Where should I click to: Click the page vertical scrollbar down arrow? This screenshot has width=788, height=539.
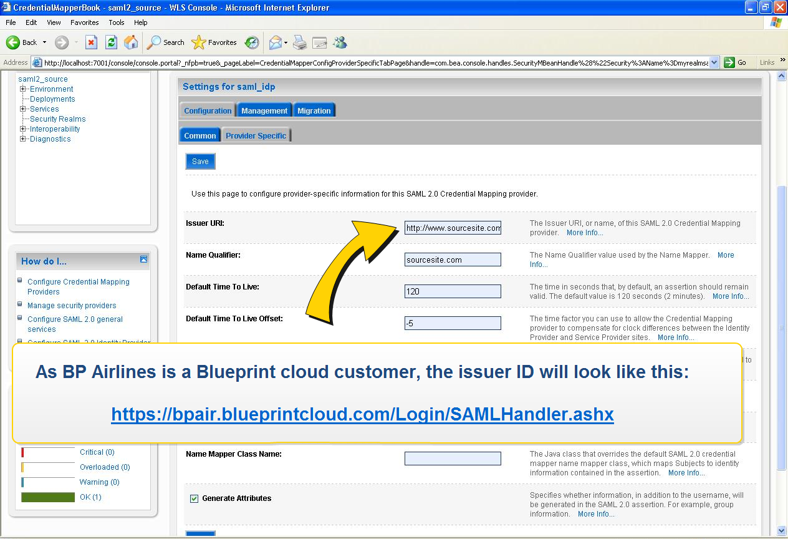click(782, 530)
